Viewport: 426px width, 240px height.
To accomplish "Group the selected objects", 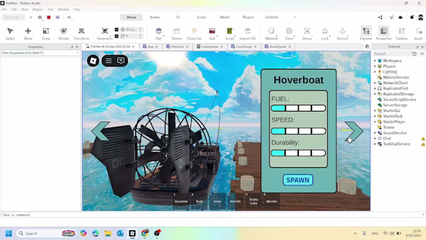I will [307, 34].
